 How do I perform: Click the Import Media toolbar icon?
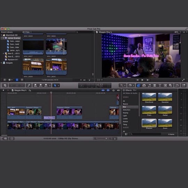5,85
